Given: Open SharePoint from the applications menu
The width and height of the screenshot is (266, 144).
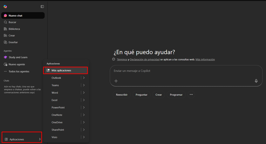Looking at the screenshot, I should [58, 130].
